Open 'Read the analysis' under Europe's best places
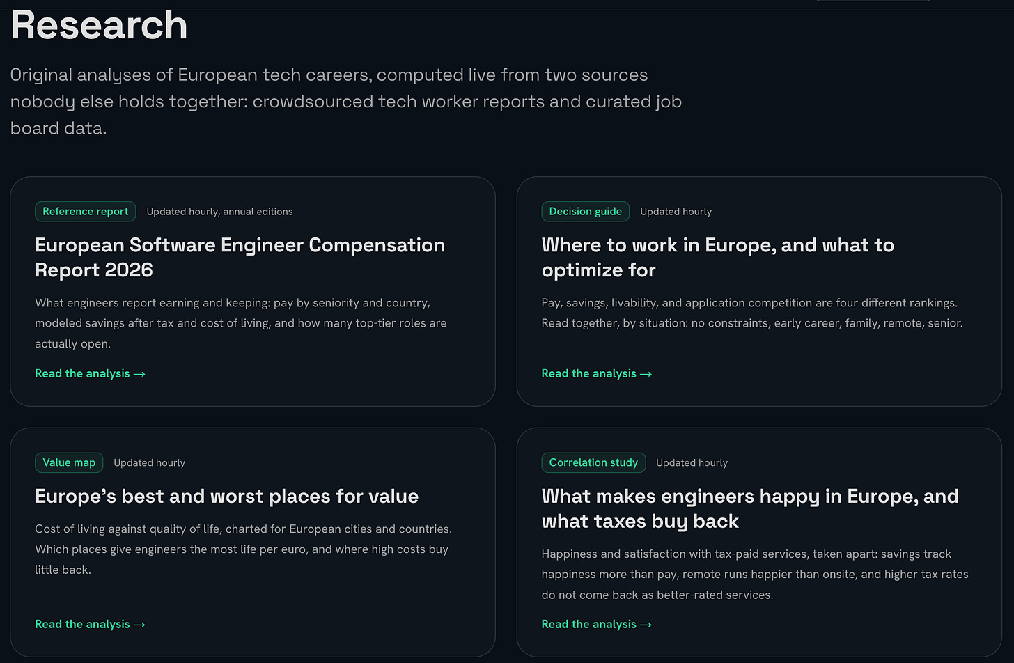Image resolution: width=1014 pixels, height=663 pixels. (x=90, y=625)
